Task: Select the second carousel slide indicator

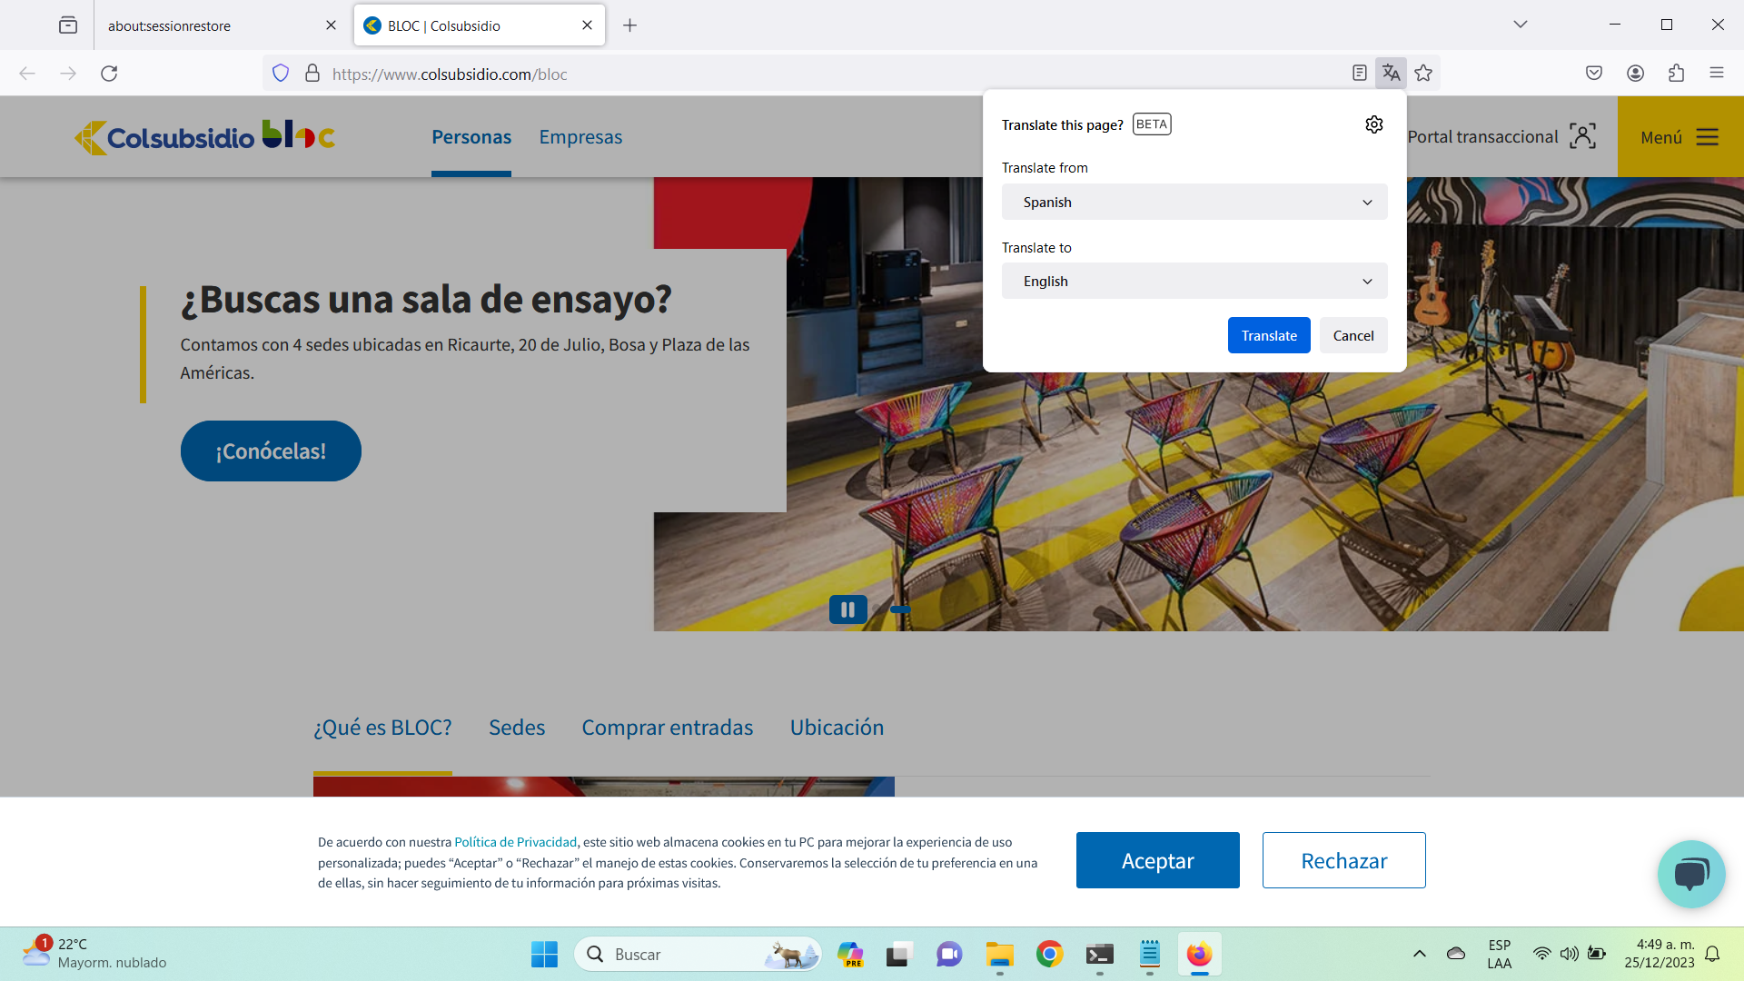Action: (900, 609)
